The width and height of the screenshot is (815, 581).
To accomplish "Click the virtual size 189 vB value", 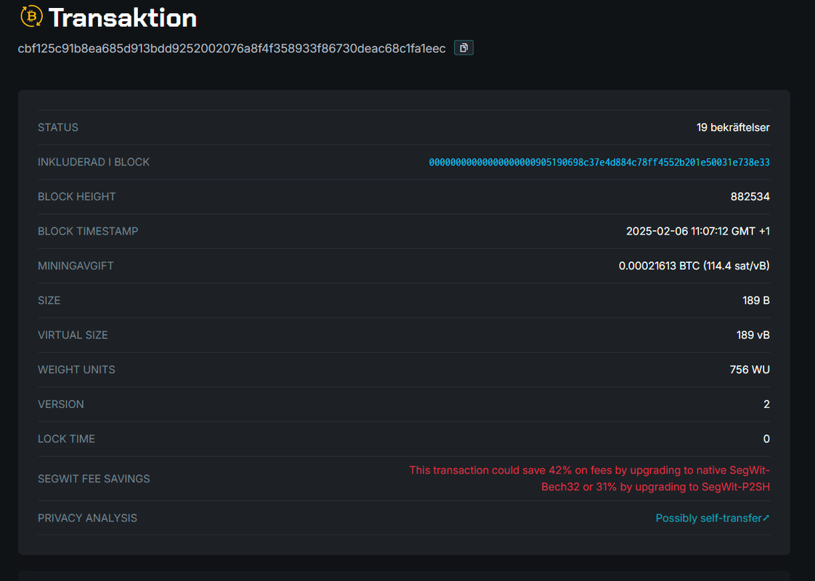I will coord(753,336).
